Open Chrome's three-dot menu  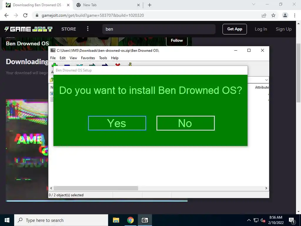tap(295, 15)
